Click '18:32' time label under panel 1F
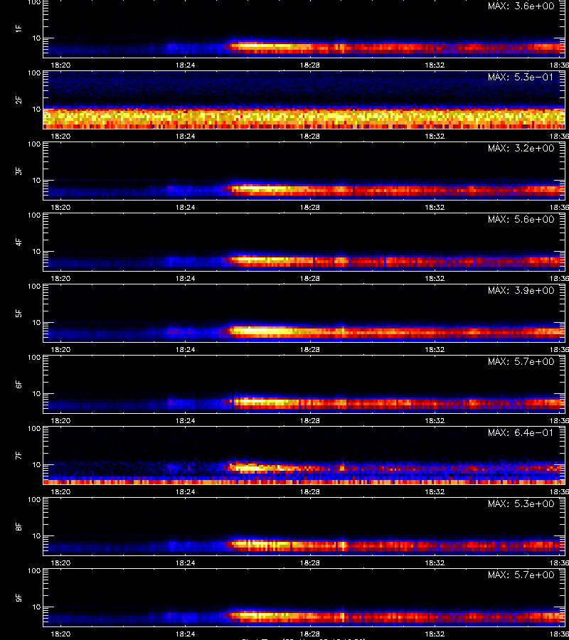Viewport: 569px width, 640px height. pyautogui.click(x=435, y=65)
